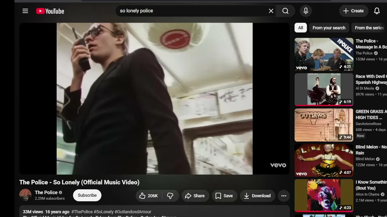Open the Alice In Chains channel name
The height and width of the screenshot is (217, 387).
pyautogui.click(x=367, y=194)
